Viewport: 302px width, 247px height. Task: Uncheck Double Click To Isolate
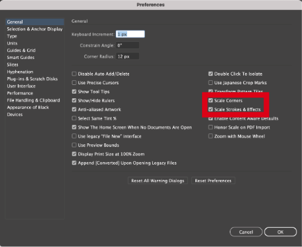(211, 74)
